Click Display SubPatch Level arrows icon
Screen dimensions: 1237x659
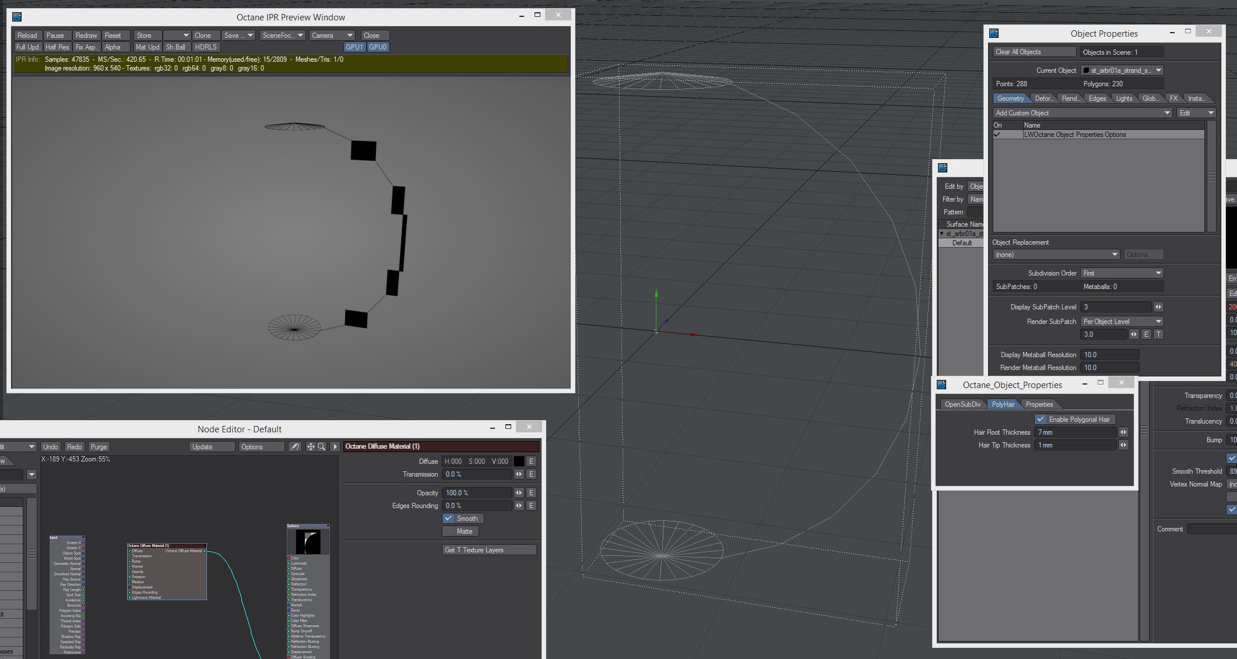(1158, 307)
